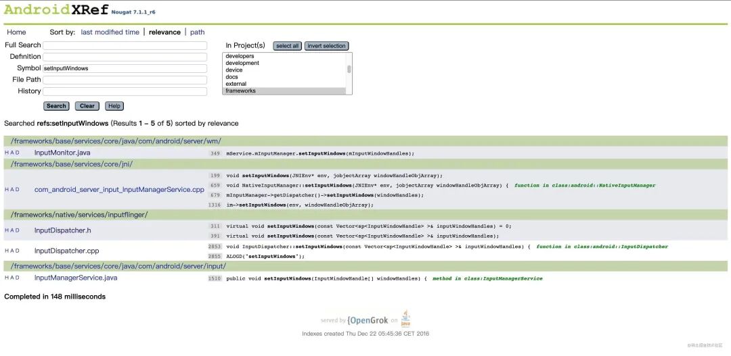Open the Help button
Viewport: 731px width, 356px height.
tap(114, 106)
